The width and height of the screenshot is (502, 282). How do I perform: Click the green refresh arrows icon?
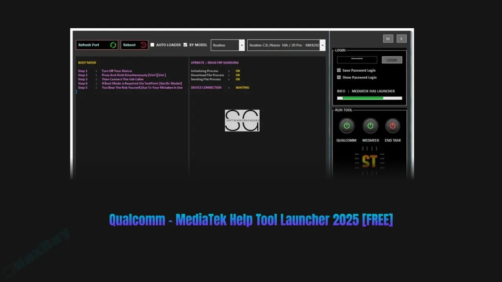(x=113, y=45)
